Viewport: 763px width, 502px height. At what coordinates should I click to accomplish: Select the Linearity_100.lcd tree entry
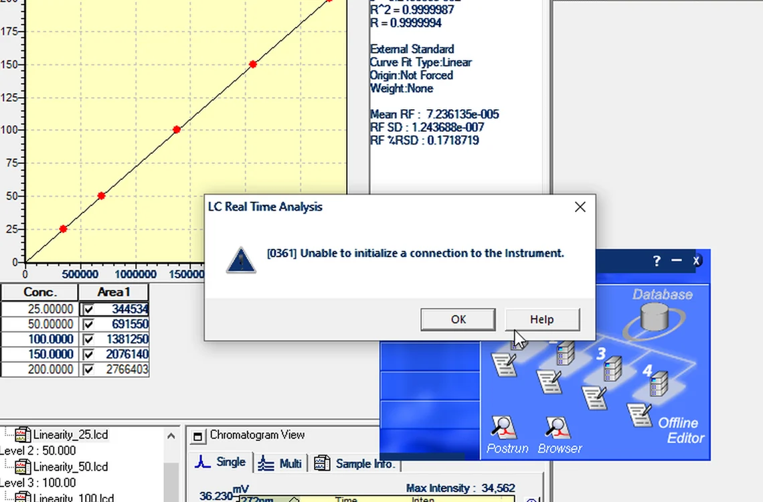pos(73,497)
